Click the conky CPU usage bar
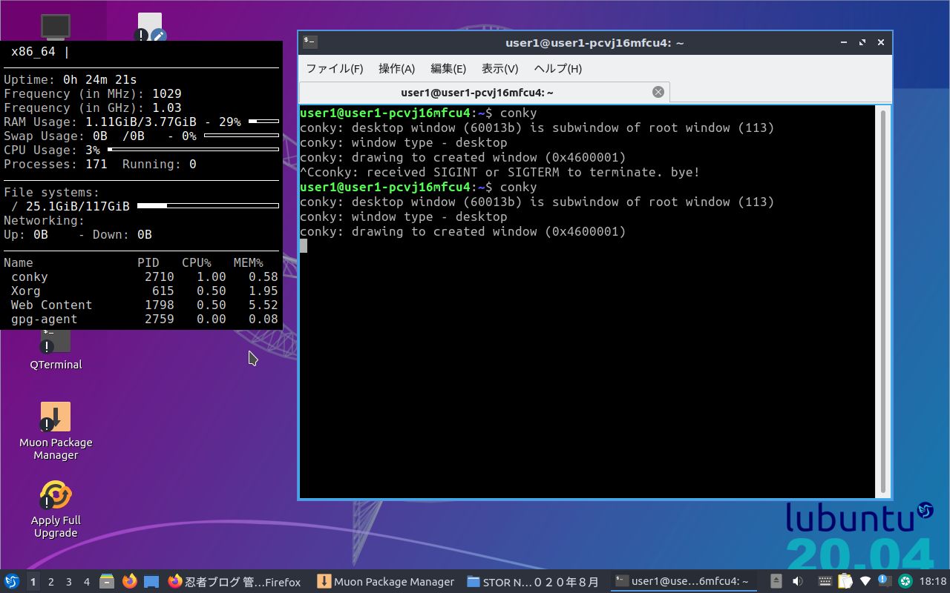The image size is (950, 593). click(193, 150)
